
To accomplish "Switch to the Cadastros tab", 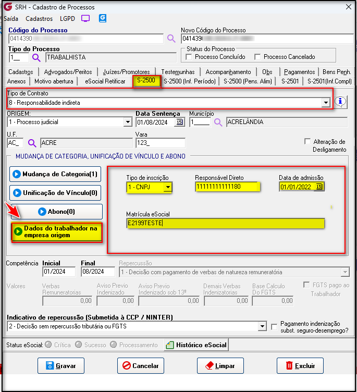I will [x=21, y=72].
